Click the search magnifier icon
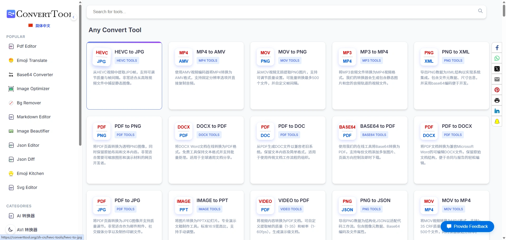The image size is (506, 240). tap(480, 11)
